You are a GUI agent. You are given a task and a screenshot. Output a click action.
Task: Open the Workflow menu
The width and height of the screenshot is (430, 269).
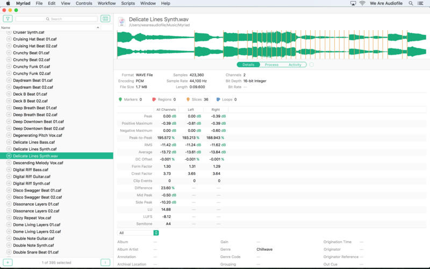click(x=106, y=3)
